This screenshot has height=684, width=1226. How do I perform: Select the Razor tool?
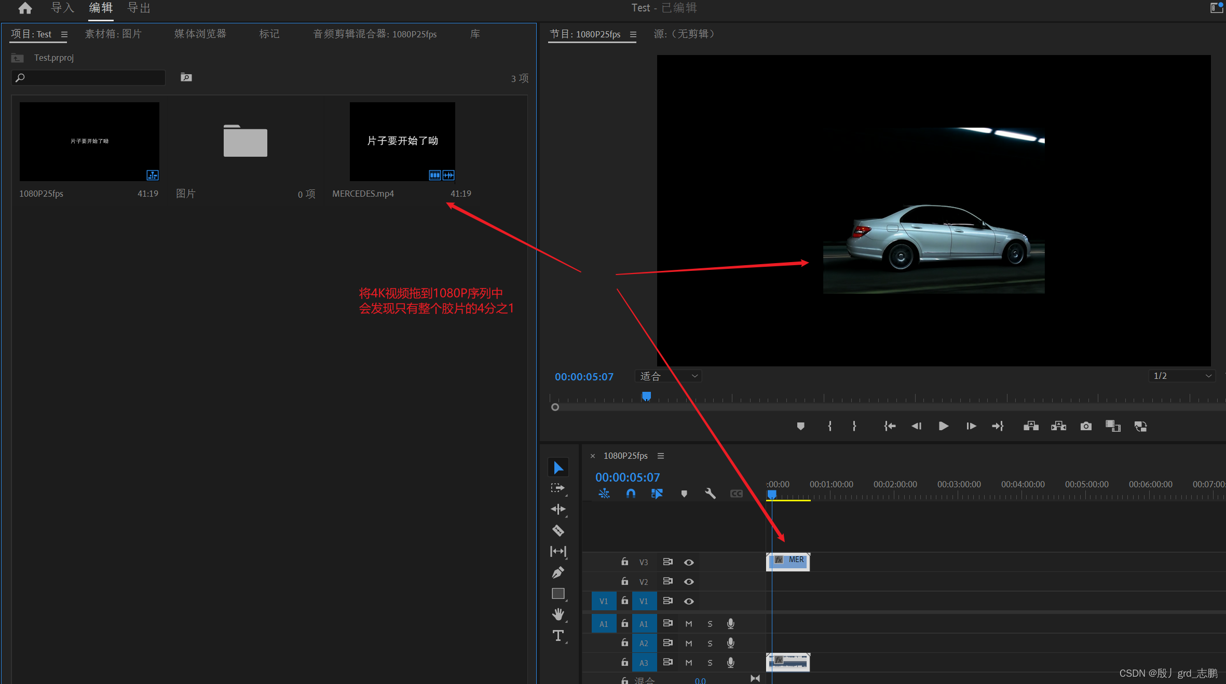point(558,530)
